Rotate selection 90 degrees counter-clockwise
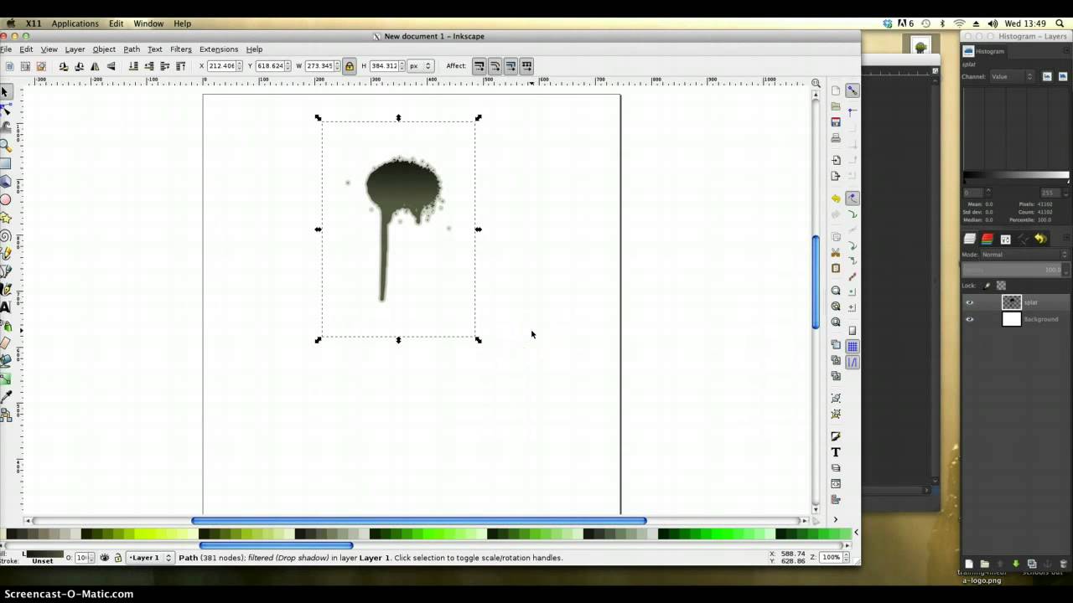1073x603 pixels. coord(63,66)
